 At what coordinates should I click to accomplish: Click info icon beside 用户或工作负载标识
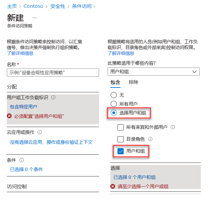coord(53,97)
